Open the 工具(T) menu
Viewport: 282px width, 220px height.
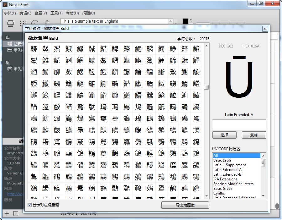coord(56,13)
